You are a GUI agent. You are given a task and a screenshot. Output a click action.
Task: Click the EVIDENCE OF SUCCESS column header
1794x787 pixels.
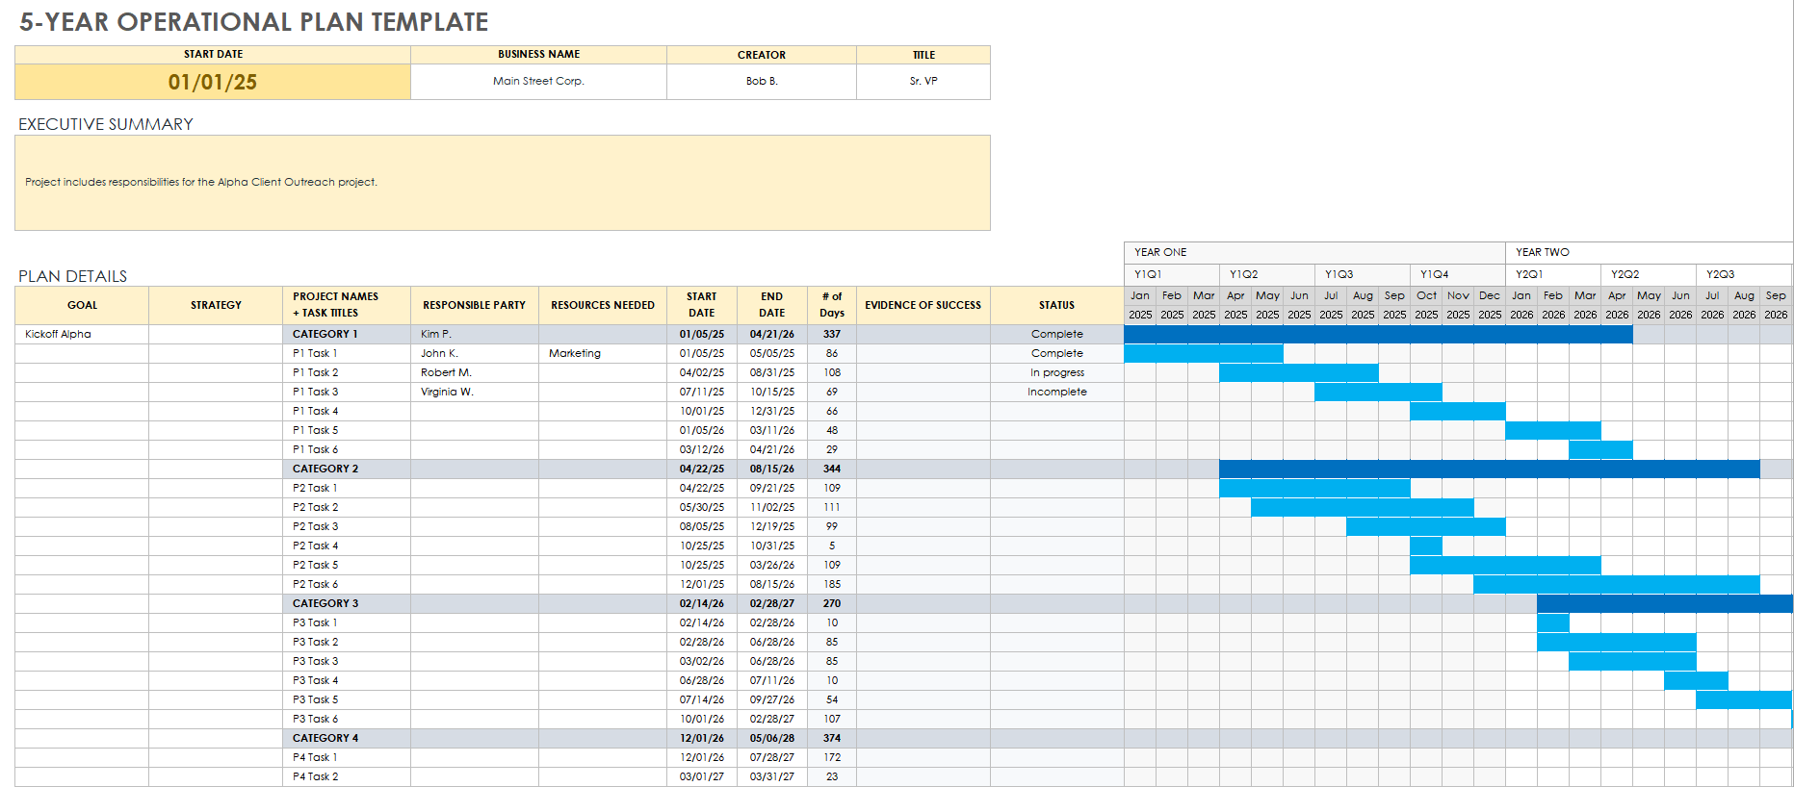(x=923, y=305)
